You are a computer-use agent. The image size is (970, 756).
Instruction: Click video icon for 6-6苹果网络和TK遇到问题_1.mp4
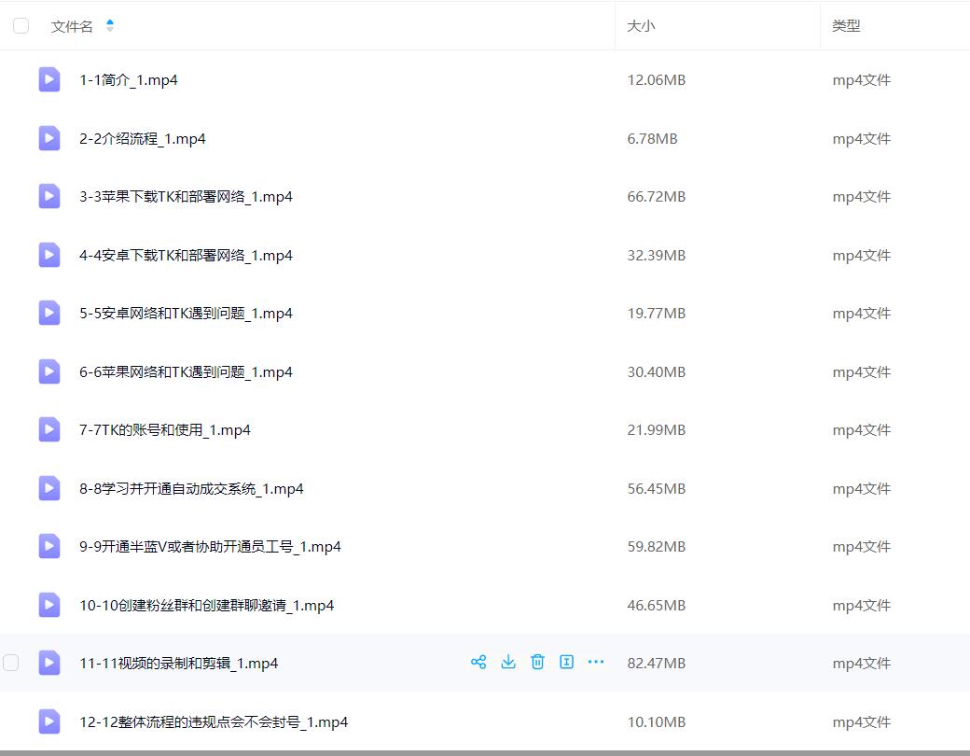click(x=49, y=371)
